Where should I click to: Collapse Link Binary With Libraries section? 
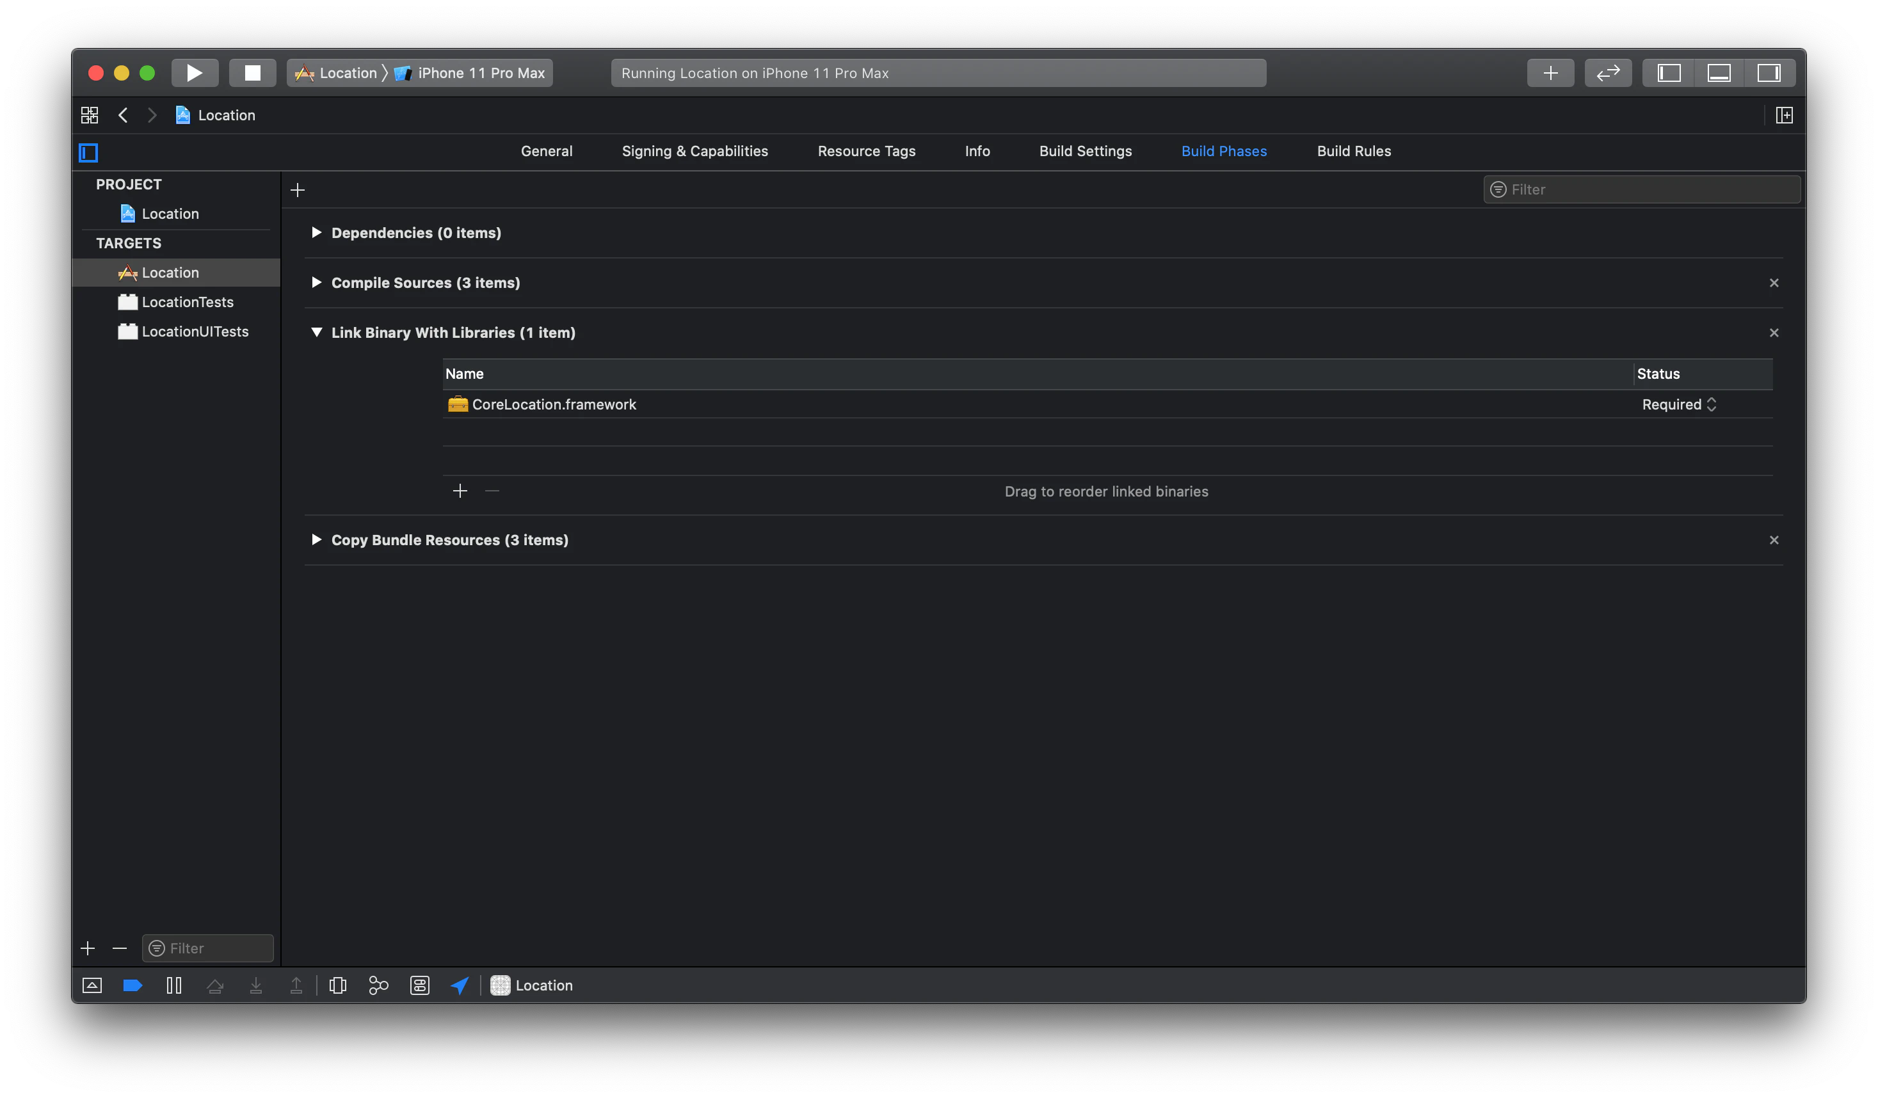(316, 332)
